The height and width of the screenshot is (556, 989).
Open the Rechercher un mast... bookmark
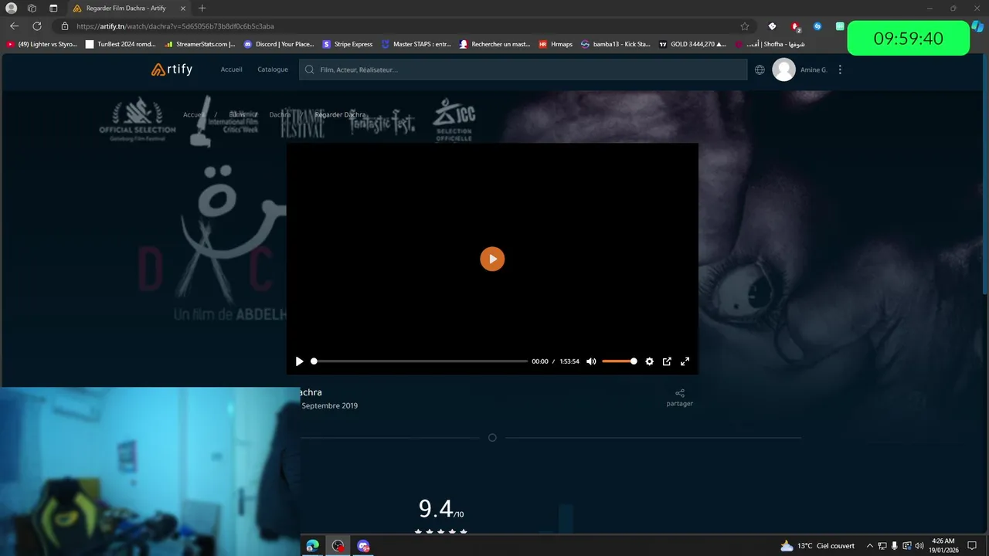pyautogui.click(x=494, y=44)
